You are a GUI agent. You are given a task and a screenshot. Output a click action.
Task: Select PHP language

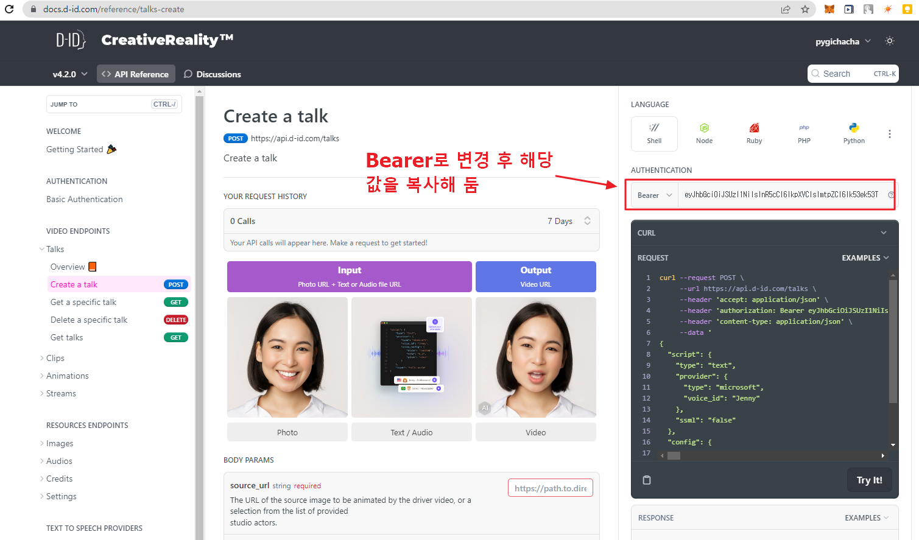[x=804, y=133]
